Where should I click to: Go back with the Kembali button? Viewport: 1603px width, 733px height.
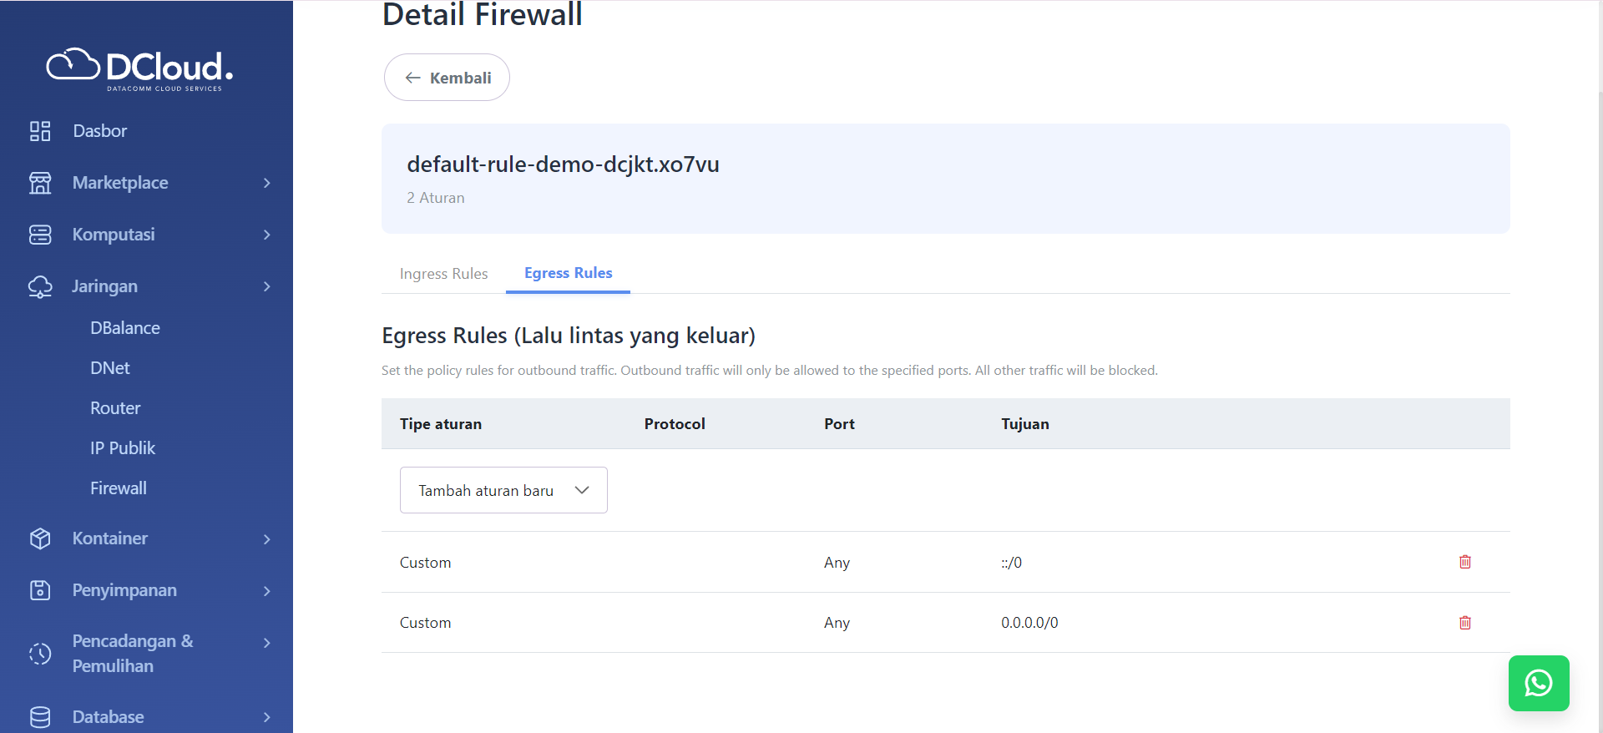[447, 78]
